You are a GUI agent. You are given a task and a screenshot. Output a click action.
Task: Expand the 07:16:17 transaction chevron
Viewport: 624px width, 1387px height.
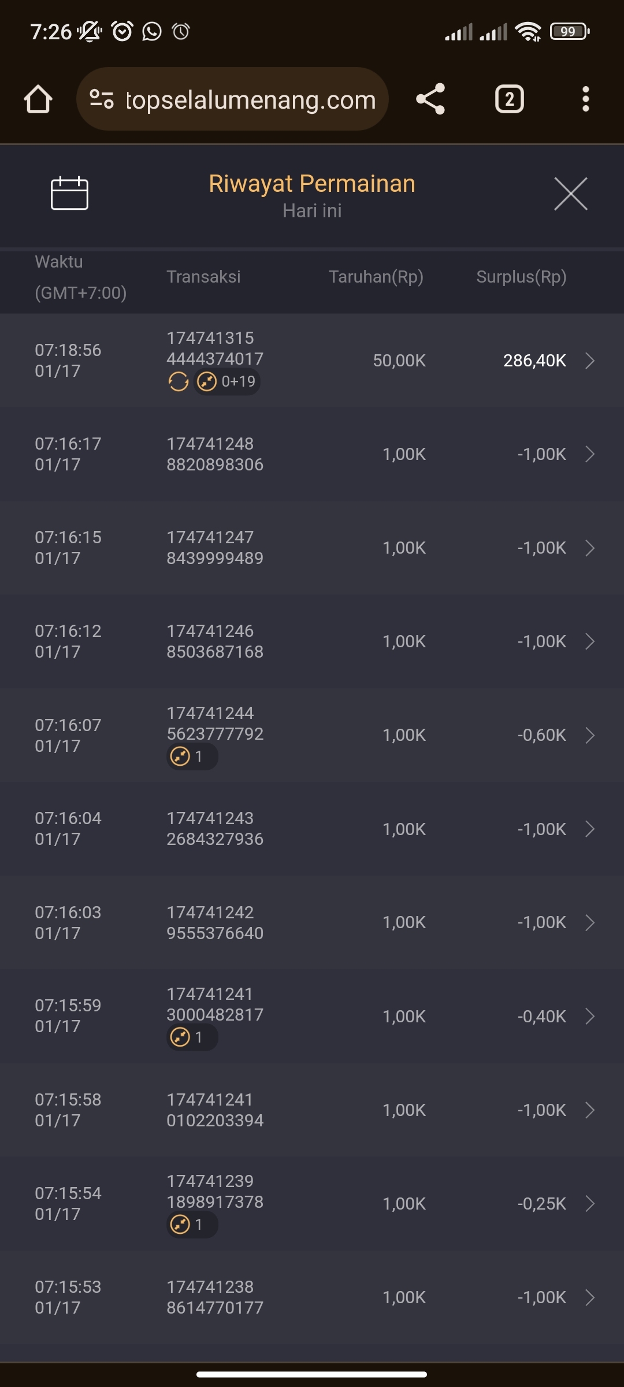tap(590, 454)
